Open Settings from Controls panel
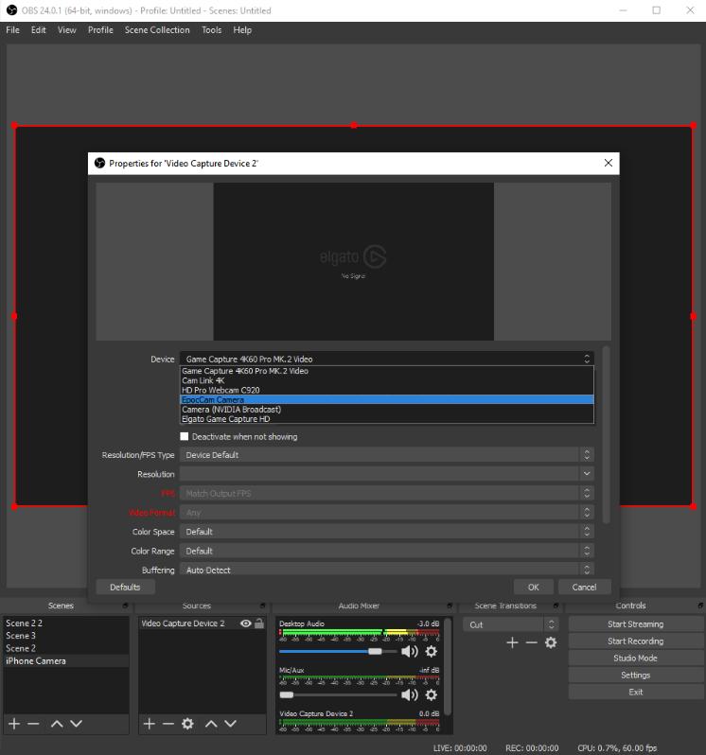Viewport: 706px width, 755px height. pyautogui.click(x=636, y=676)
